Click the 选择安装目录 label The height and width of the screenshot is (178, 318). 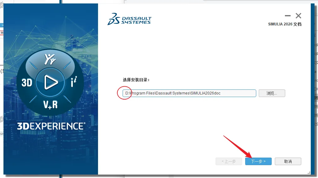(x=136, y=80)
